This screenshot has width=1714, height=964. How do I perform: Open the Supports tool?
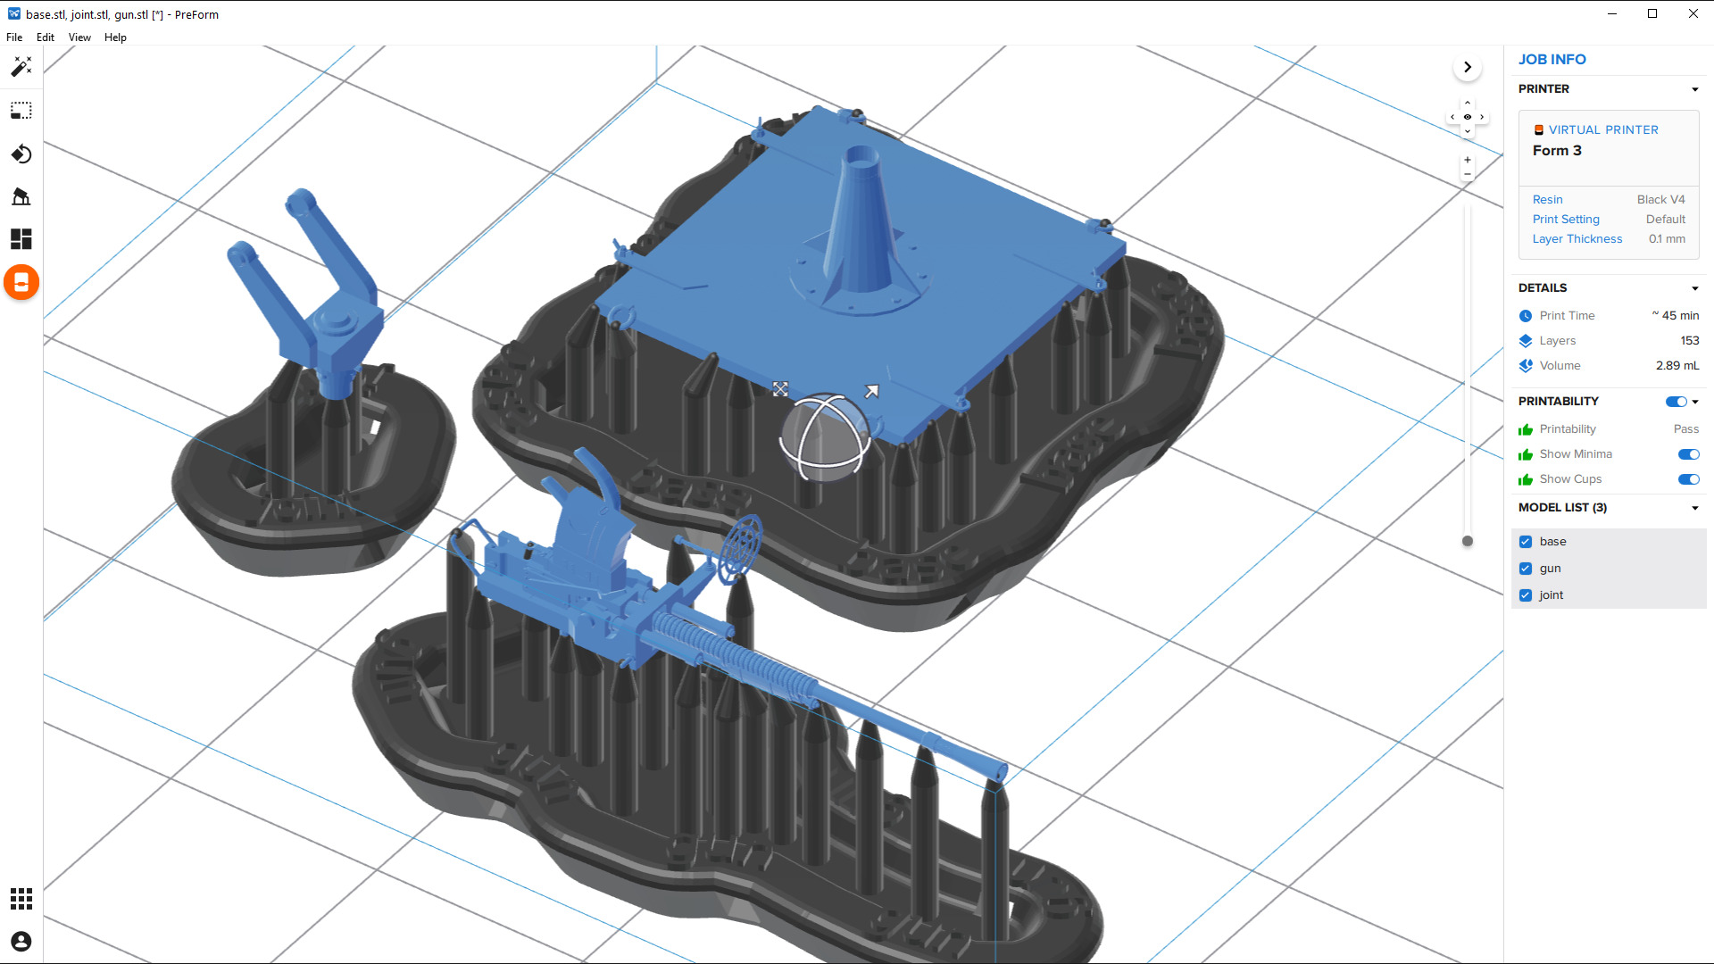pos(21,196)
